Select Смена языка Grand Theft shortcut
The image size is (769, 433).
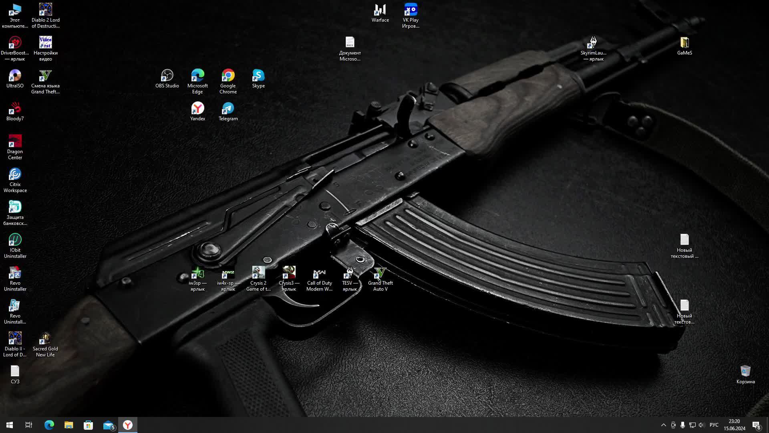click(x=46, y=82)
